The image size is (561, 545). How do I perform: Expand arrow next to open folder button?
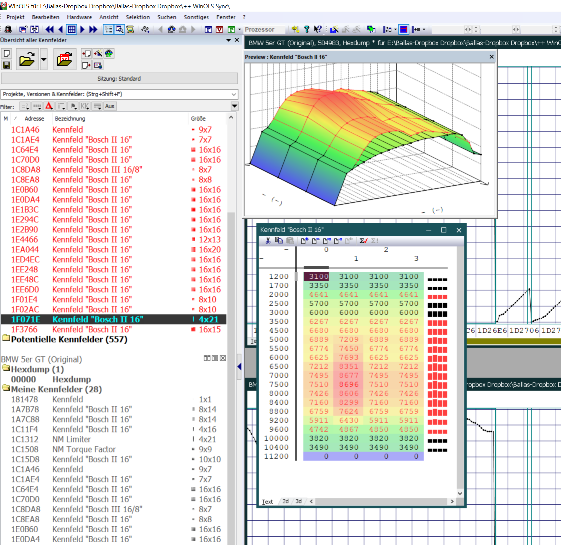coord(44,59)
